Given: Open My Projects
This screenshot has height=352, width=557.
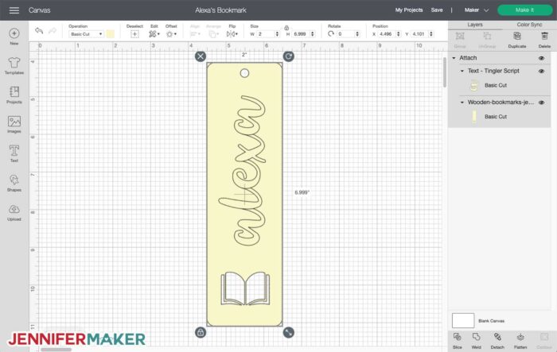Looking at the screenshot, I should coord(409,10).
